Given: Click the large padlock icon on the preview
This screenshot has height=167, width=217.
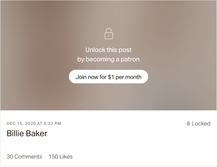Looking at the screenshot, I should (x=108, y=34).
